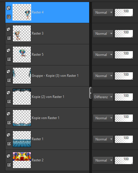Select layer Gruppe - Kopie (3) von Raster 1

tap(47, 76)
